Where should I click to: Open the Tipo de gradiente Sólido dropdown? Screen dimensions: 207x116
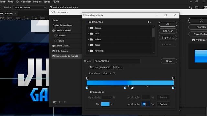coord(117,67)
